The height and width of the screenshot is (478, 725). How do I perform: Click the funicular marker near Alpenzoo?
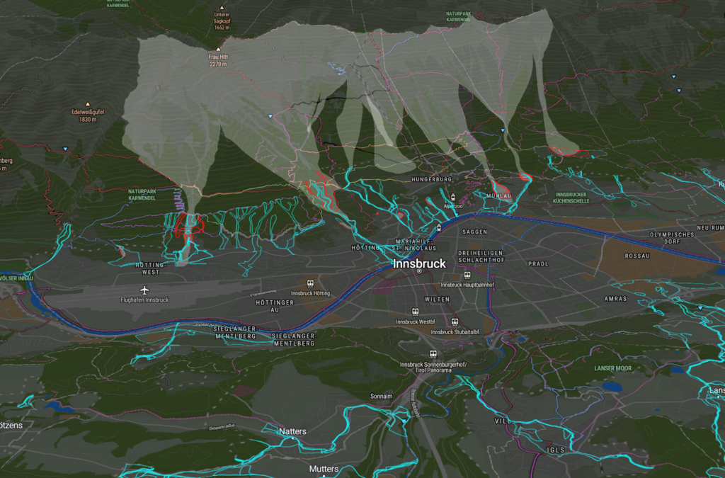453,198
